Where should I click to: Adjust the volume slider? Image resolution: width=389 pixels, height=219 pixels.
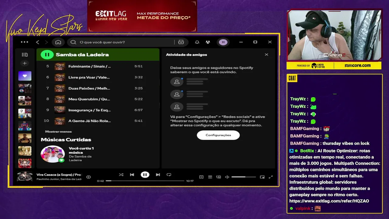pos(244,177)
